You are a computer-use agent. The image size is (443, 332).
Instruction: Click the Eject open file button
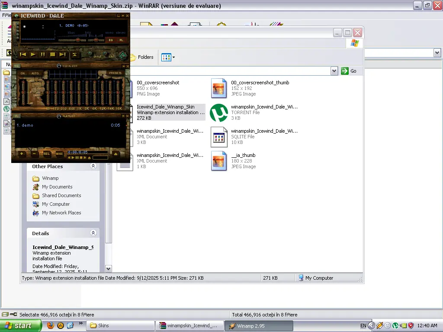click(x=74, y=54)
